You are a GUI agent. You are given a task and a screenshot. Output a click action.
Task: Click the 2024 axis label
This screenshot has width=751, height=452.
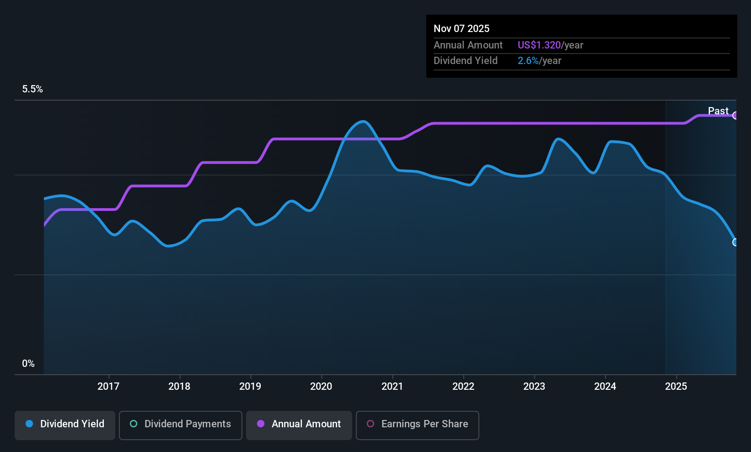pos(605,386)
